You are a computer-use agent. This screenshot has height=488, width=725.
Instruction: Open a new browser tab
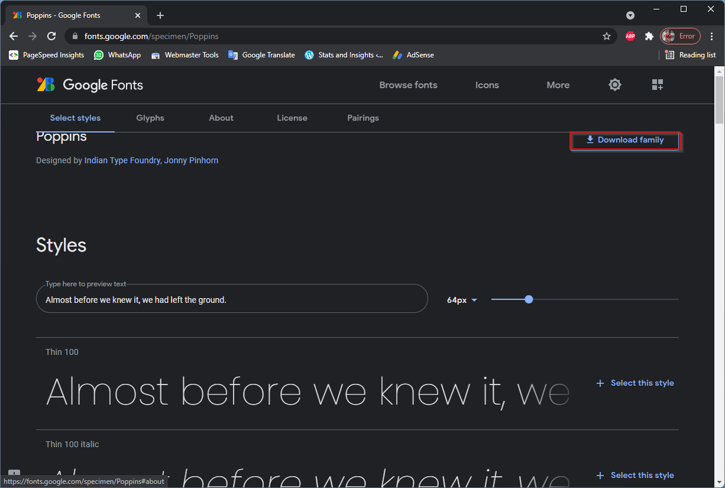[160, 15]
